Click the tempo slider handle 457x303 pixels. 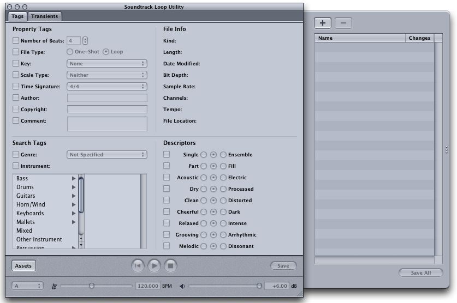pos(92,286)
